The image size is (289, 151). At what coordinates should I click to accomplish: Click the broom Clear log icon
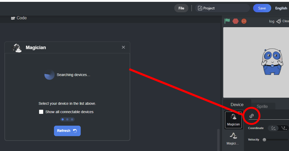[x=279, y=21]
